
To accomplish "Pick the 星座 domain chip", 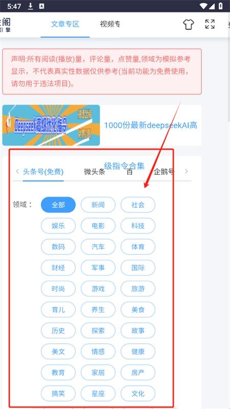I will point(98,394).
